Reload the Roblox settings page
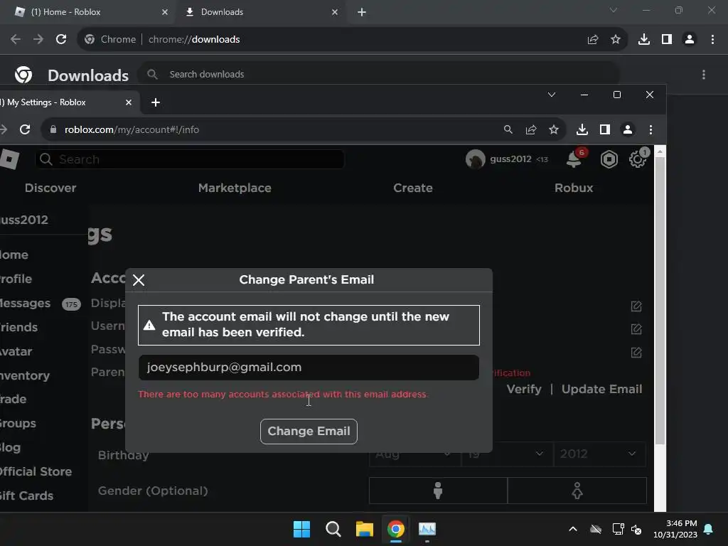Image resolution: width=728 pixels, height=546 pixels. click(x=25, y=129)
